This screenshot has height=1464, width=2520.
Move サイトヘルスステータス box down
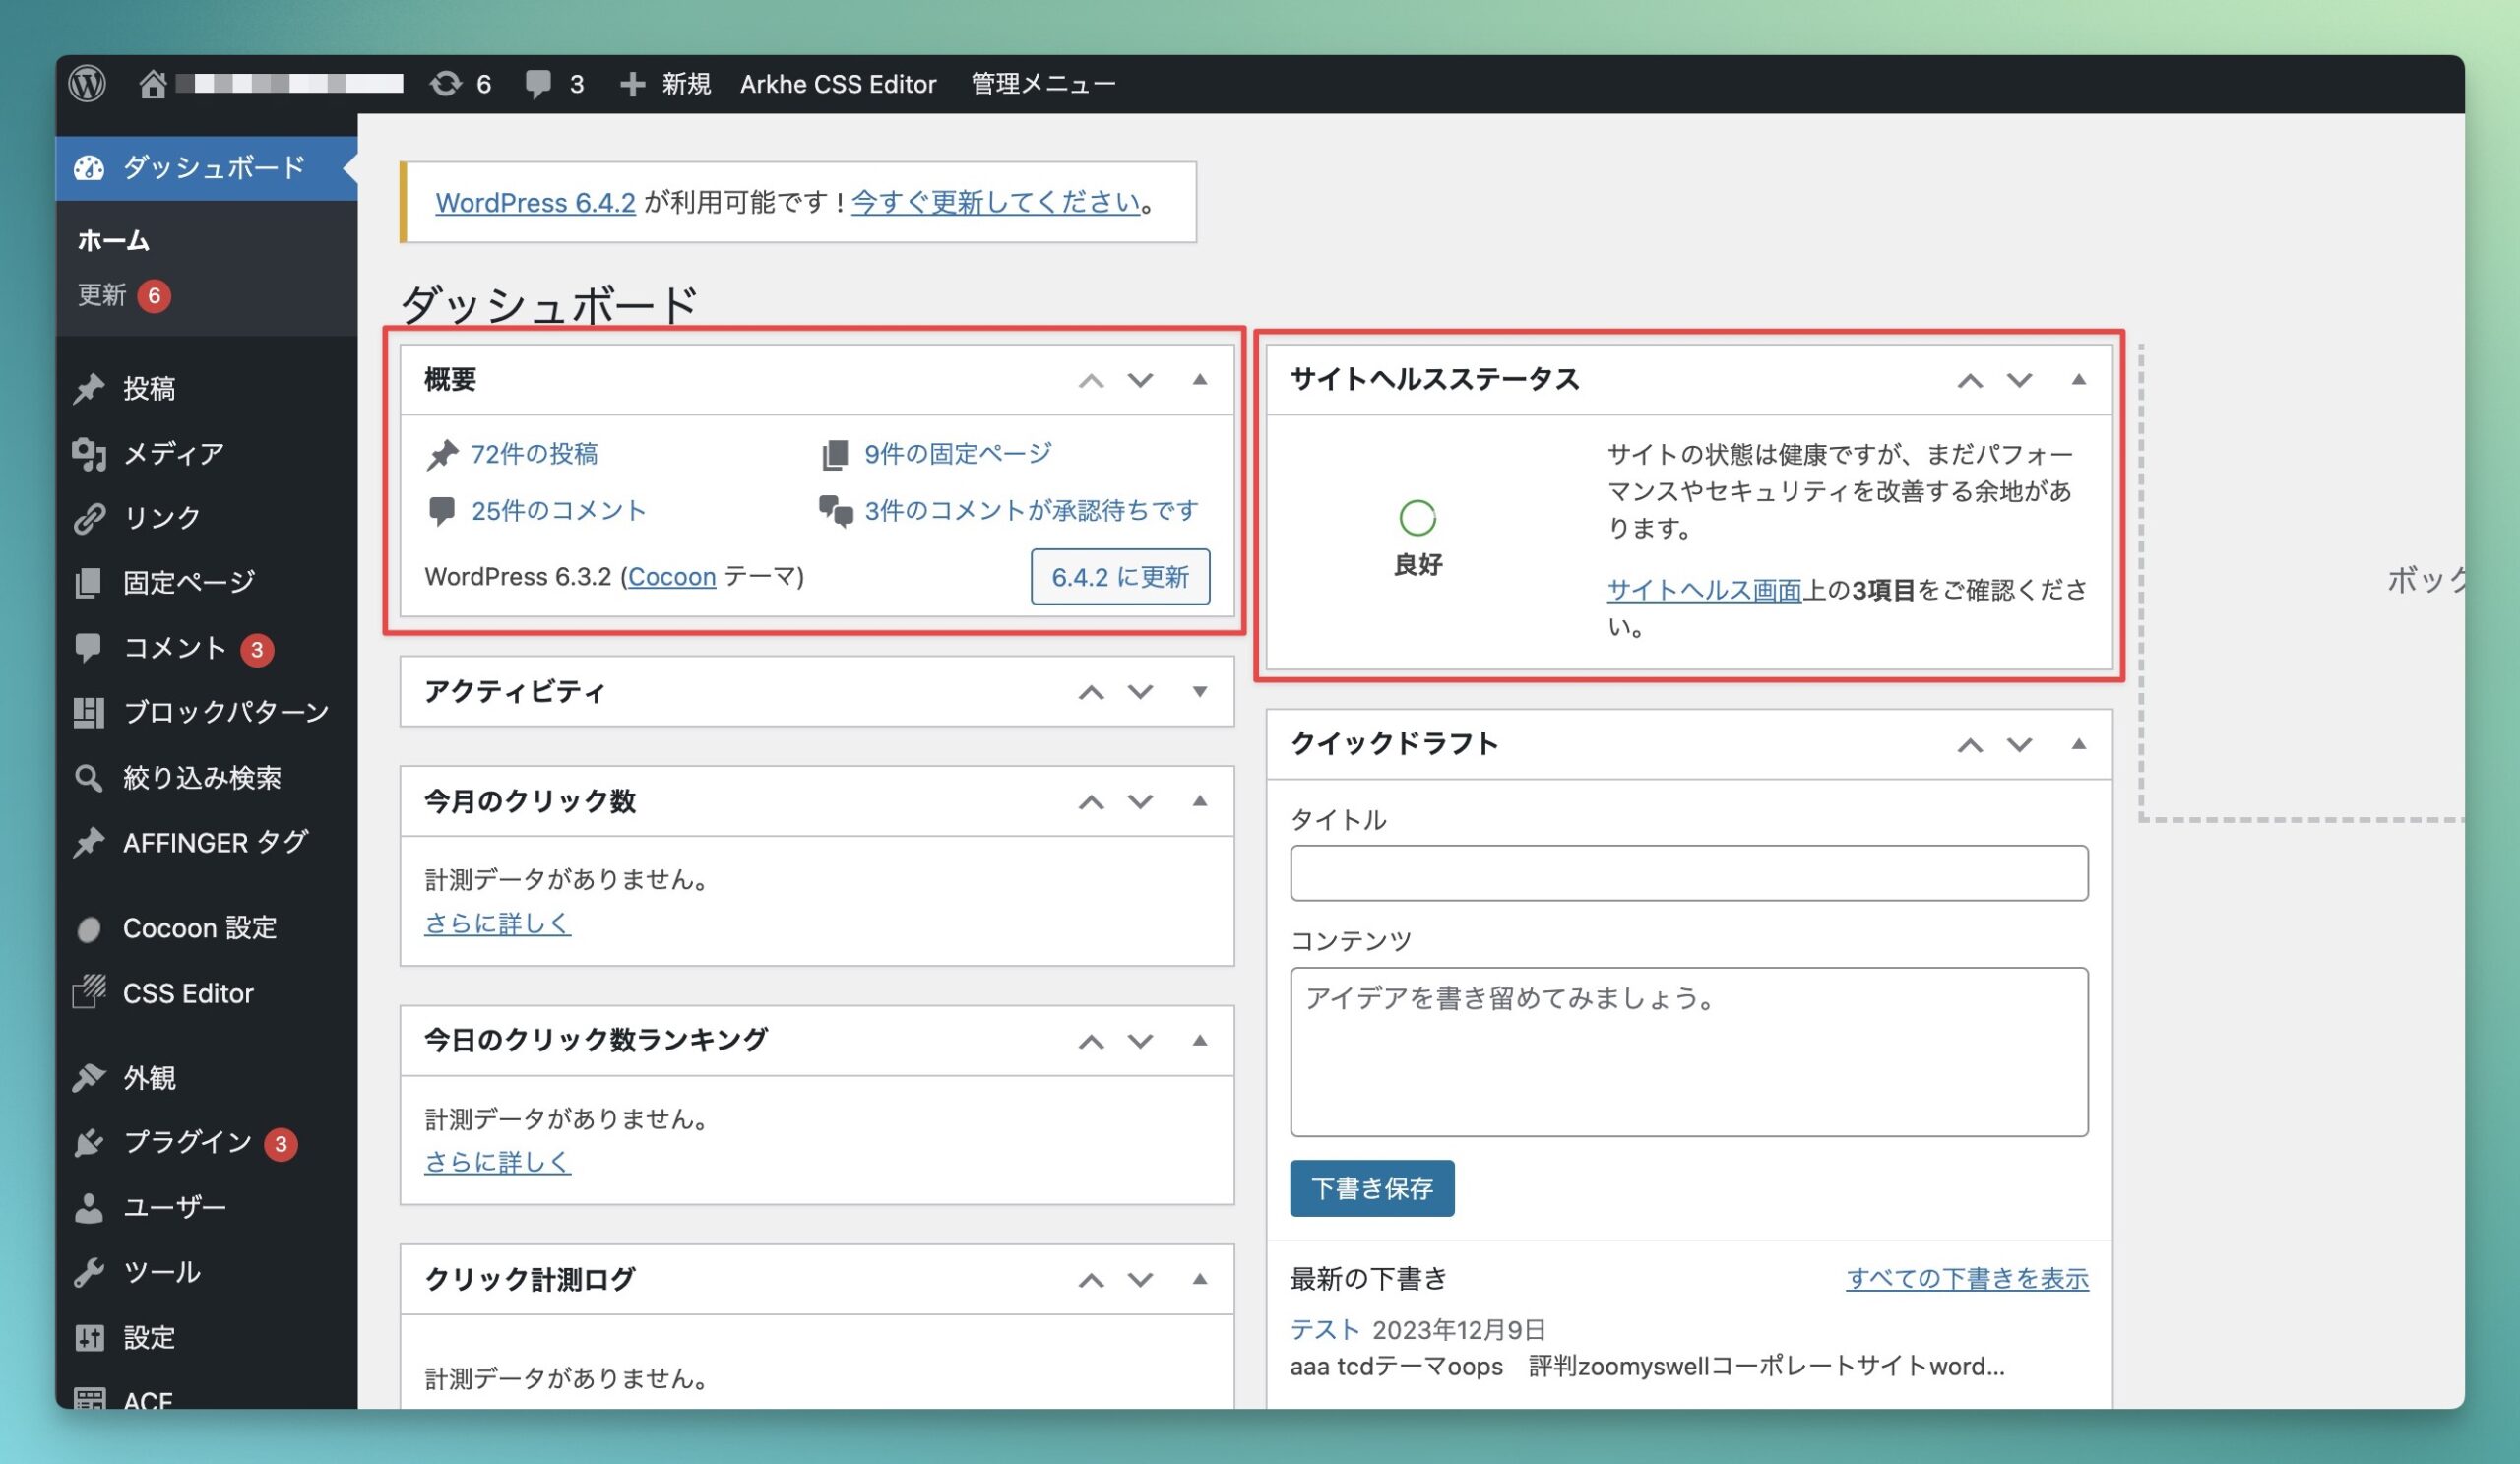[2019, 380]
